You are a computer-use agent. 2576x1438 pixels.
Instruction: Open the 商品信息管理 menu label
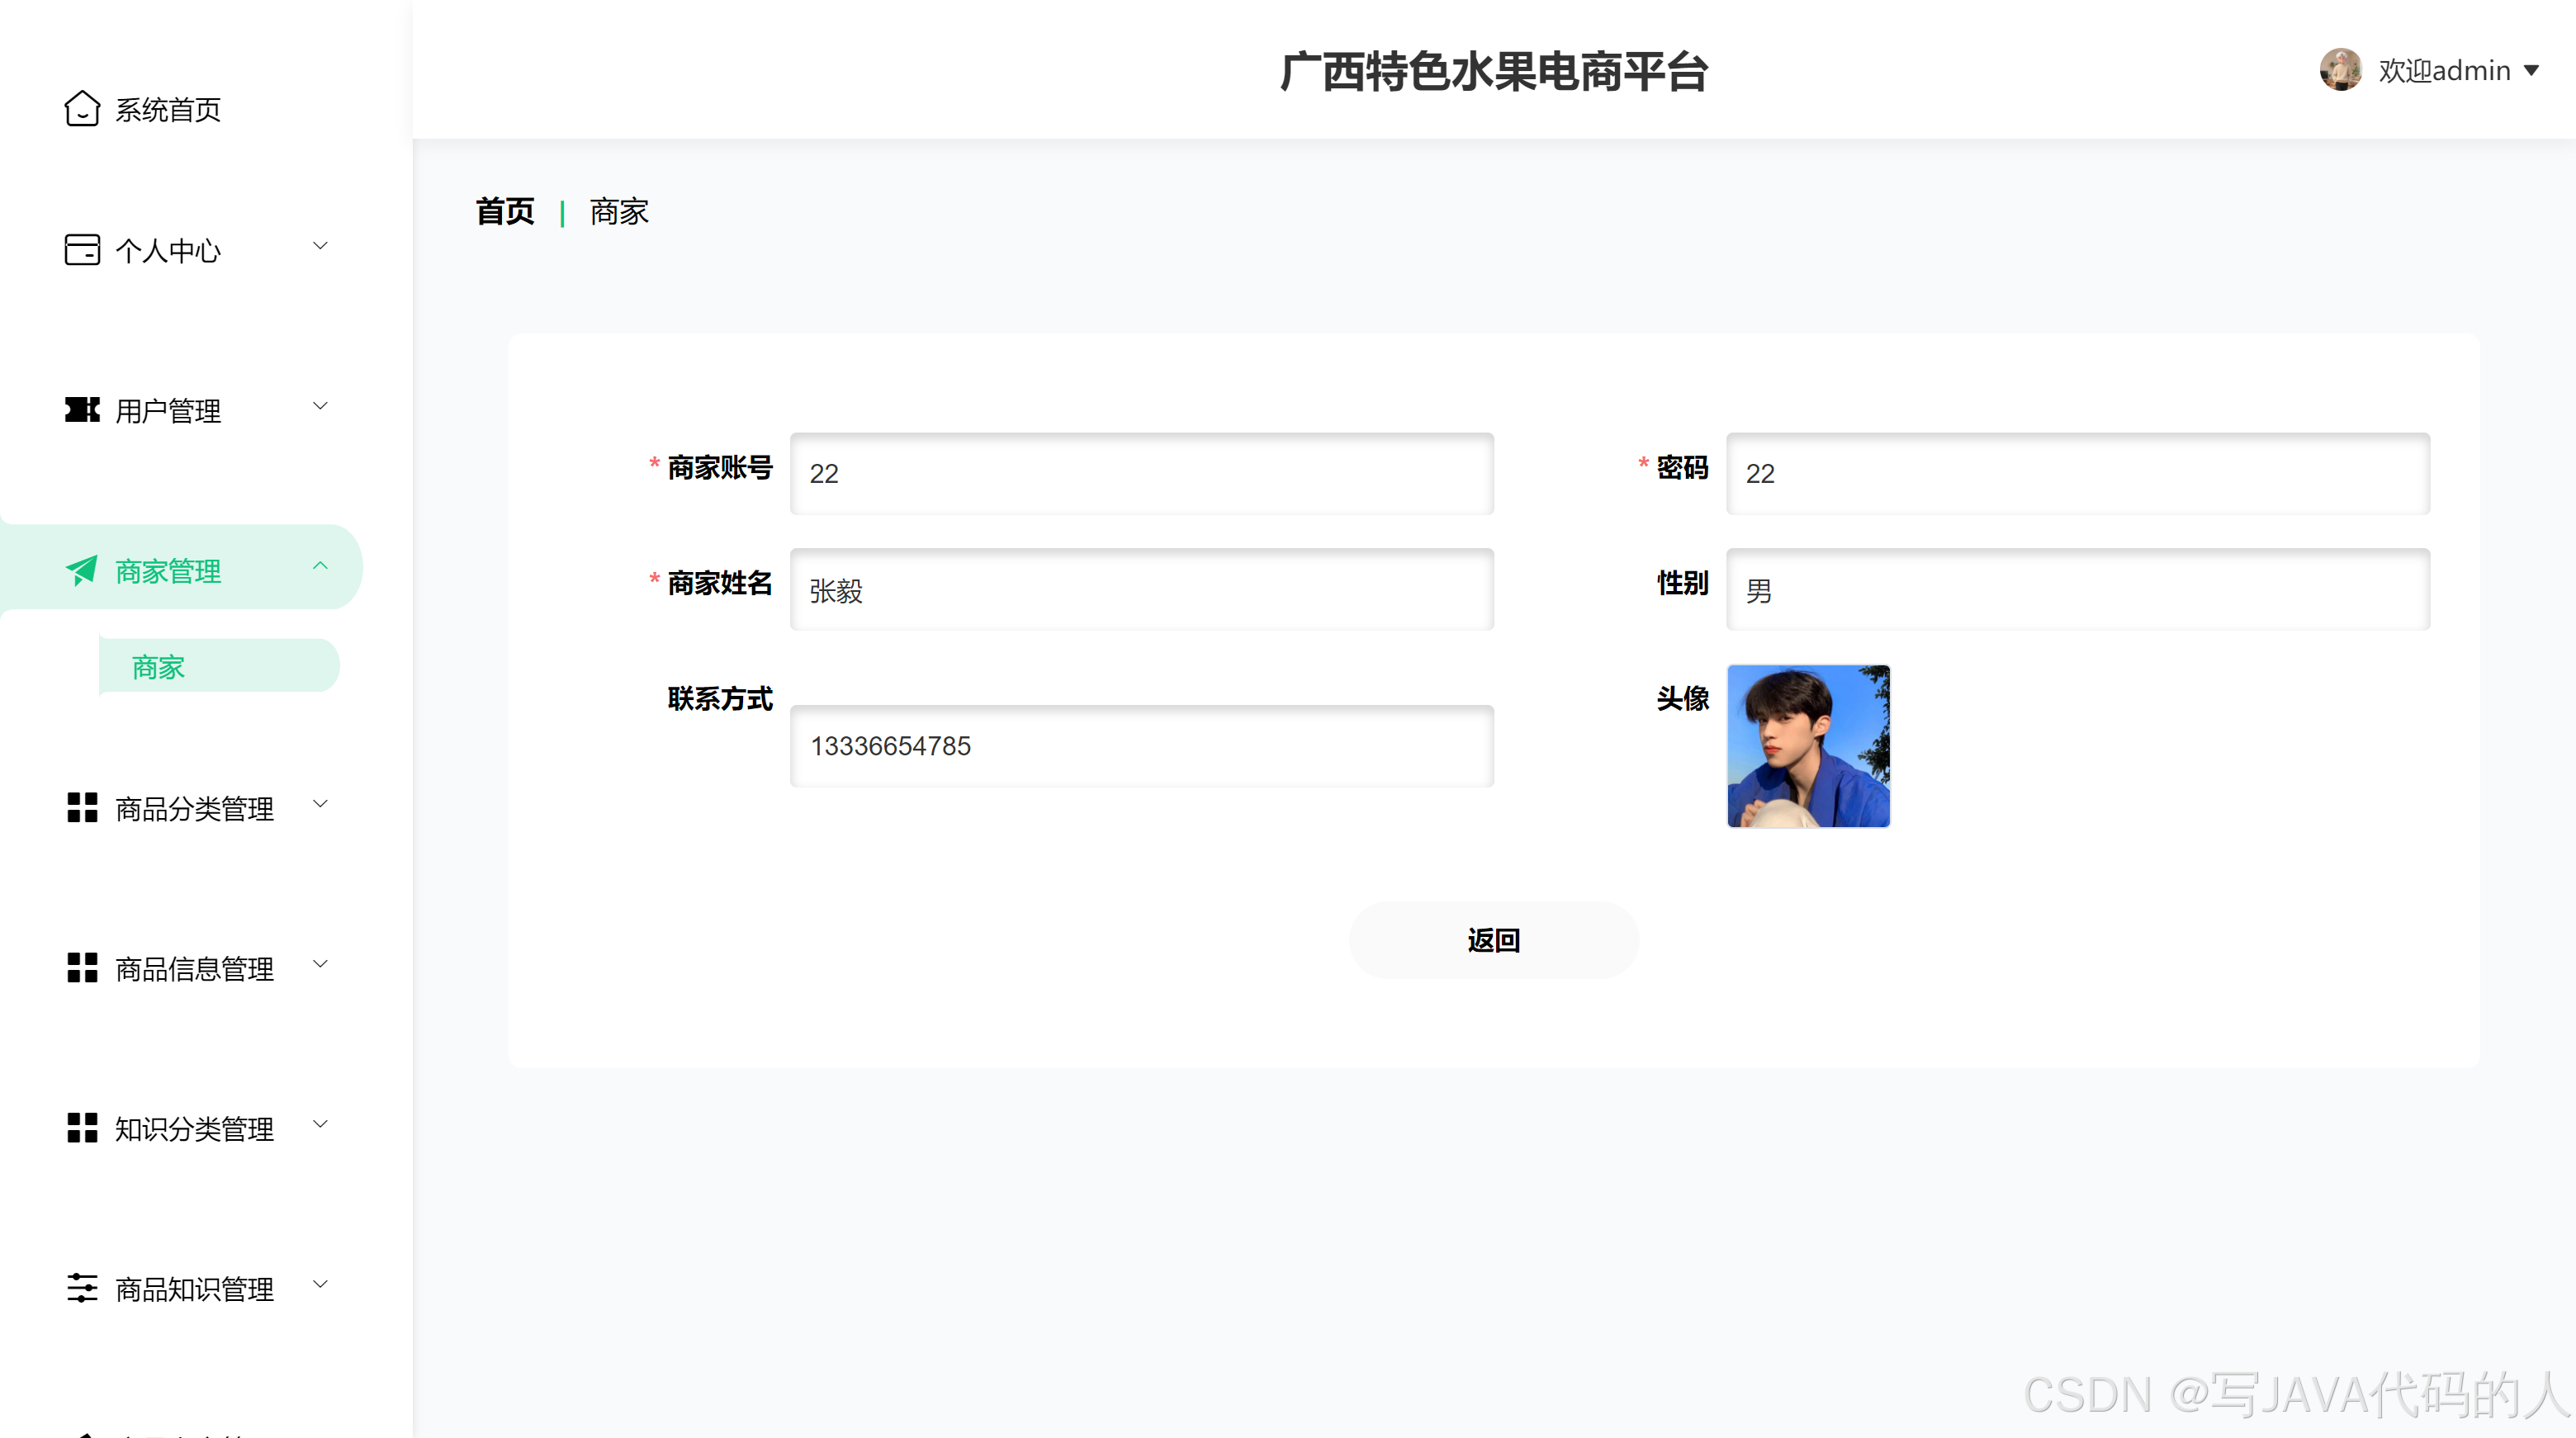click(194, 968)
